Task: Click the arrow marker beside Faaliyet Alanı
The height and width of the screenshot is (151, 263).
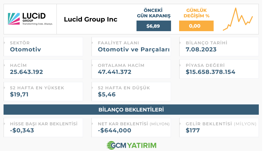Action: 92,43
